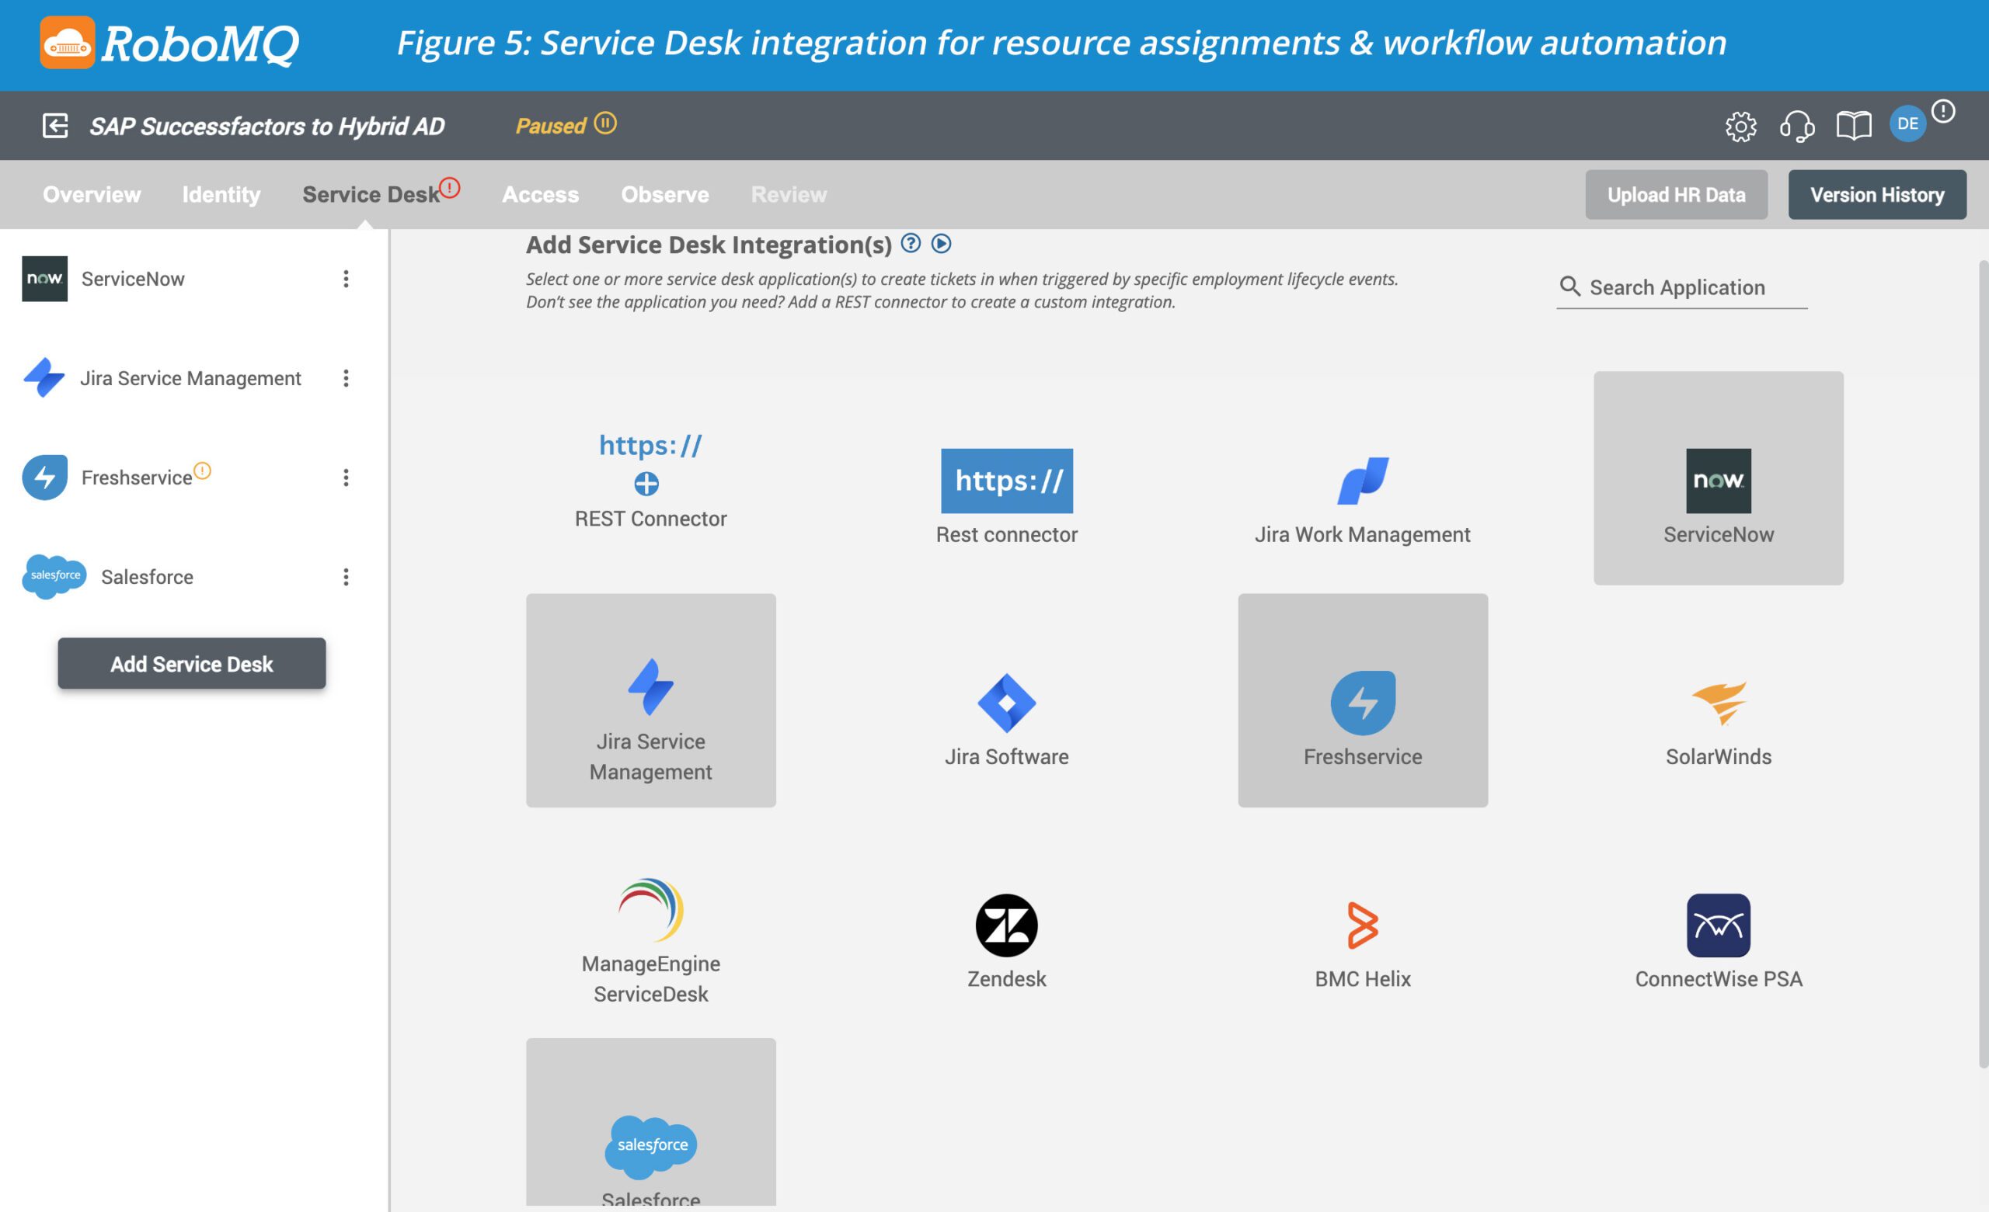Select the Rest connector blue https tile
The image size is (1989, 1212).
(x=1007, y=495)
